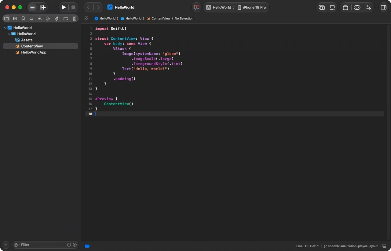This screenshot has height=251, width=391.
Task: Go forward in editor history
Action: (x=98, y=7)
